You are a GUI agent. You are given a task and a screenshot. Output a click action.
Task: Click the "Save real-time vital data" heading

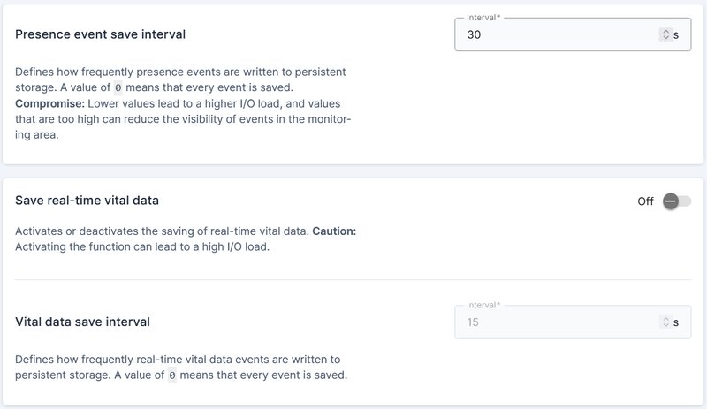coord(87,201)
